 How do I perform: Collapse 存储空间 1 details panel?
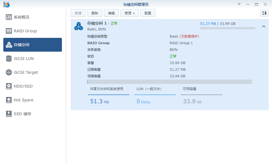263,27
